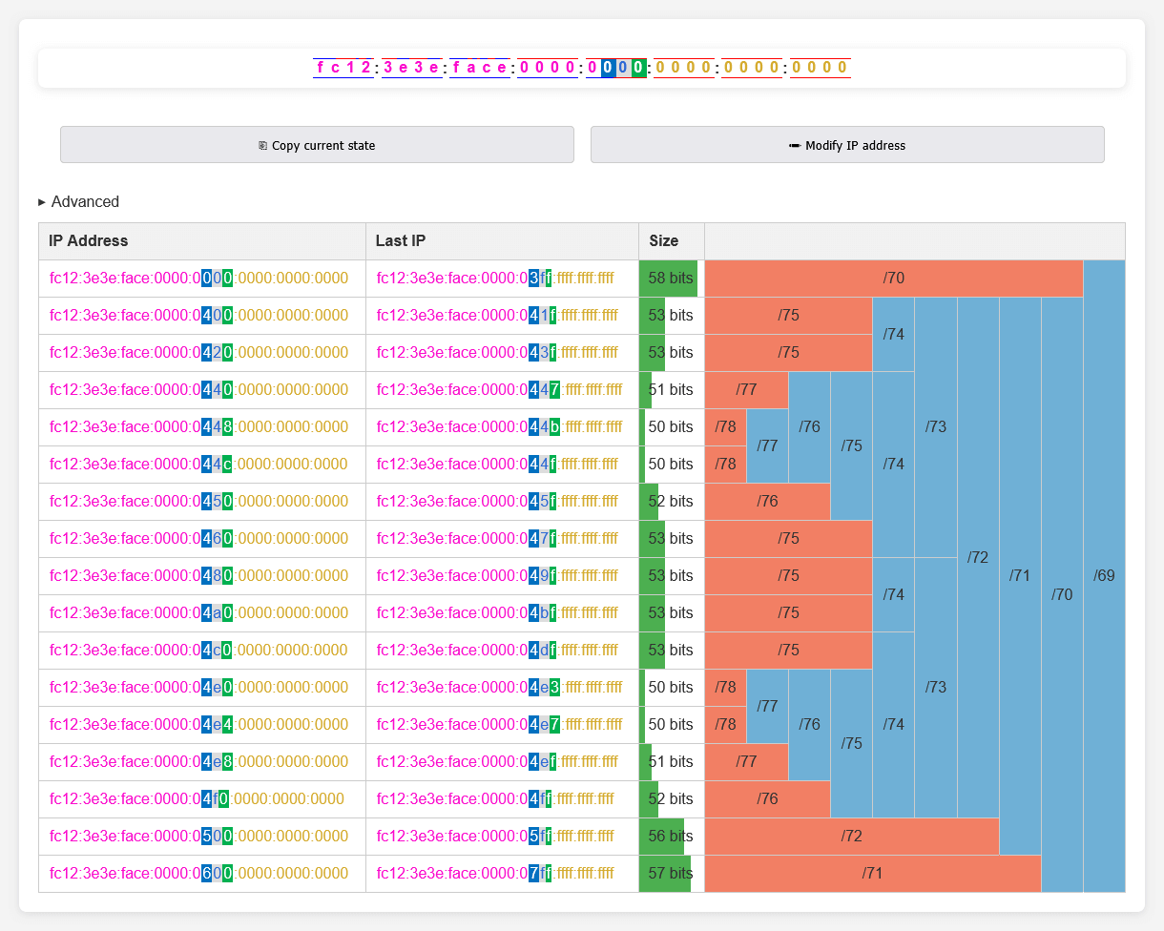Click the Last IP column header
This screenshot has height=931, width=1164.
click(502, 241)
